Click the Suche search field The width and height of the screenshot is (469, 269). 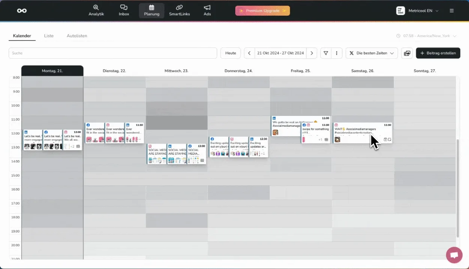click(x=112, y=53)
